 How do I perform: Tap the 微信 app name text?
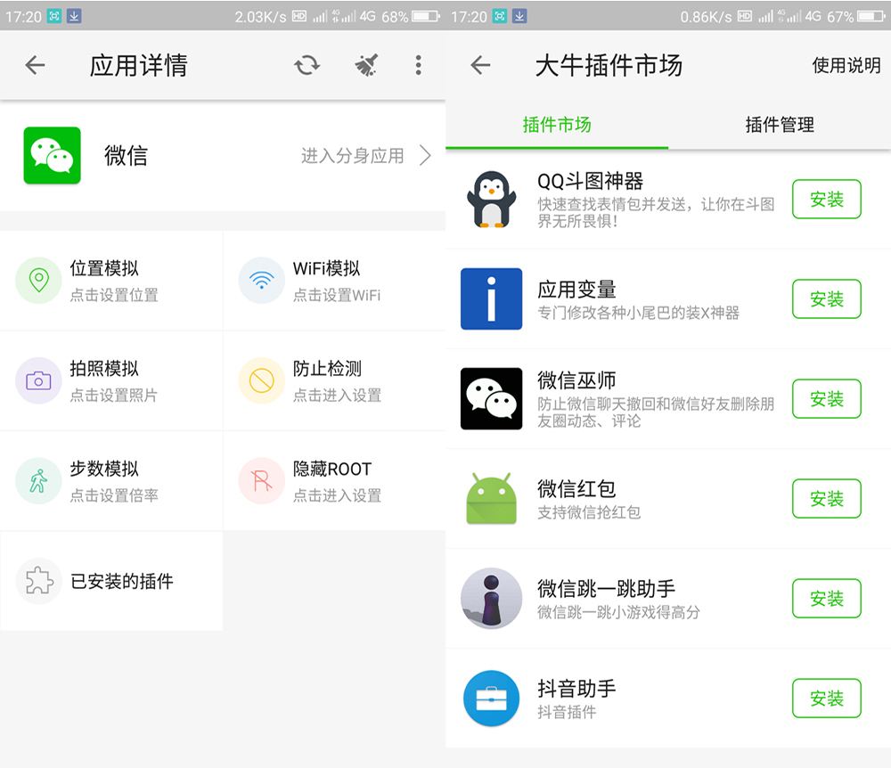[x=127, y=156]
